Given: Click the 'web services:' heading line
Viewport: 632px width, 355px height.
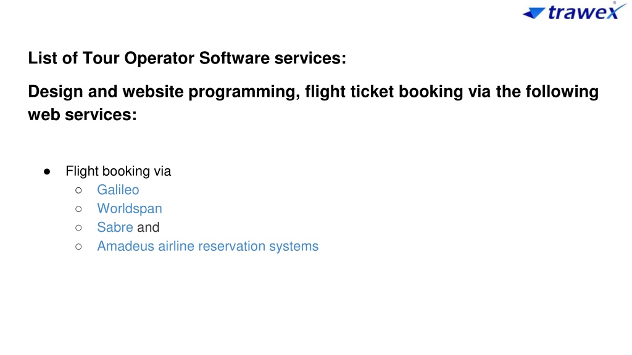Looking at the screenshot, I should 82,115.
